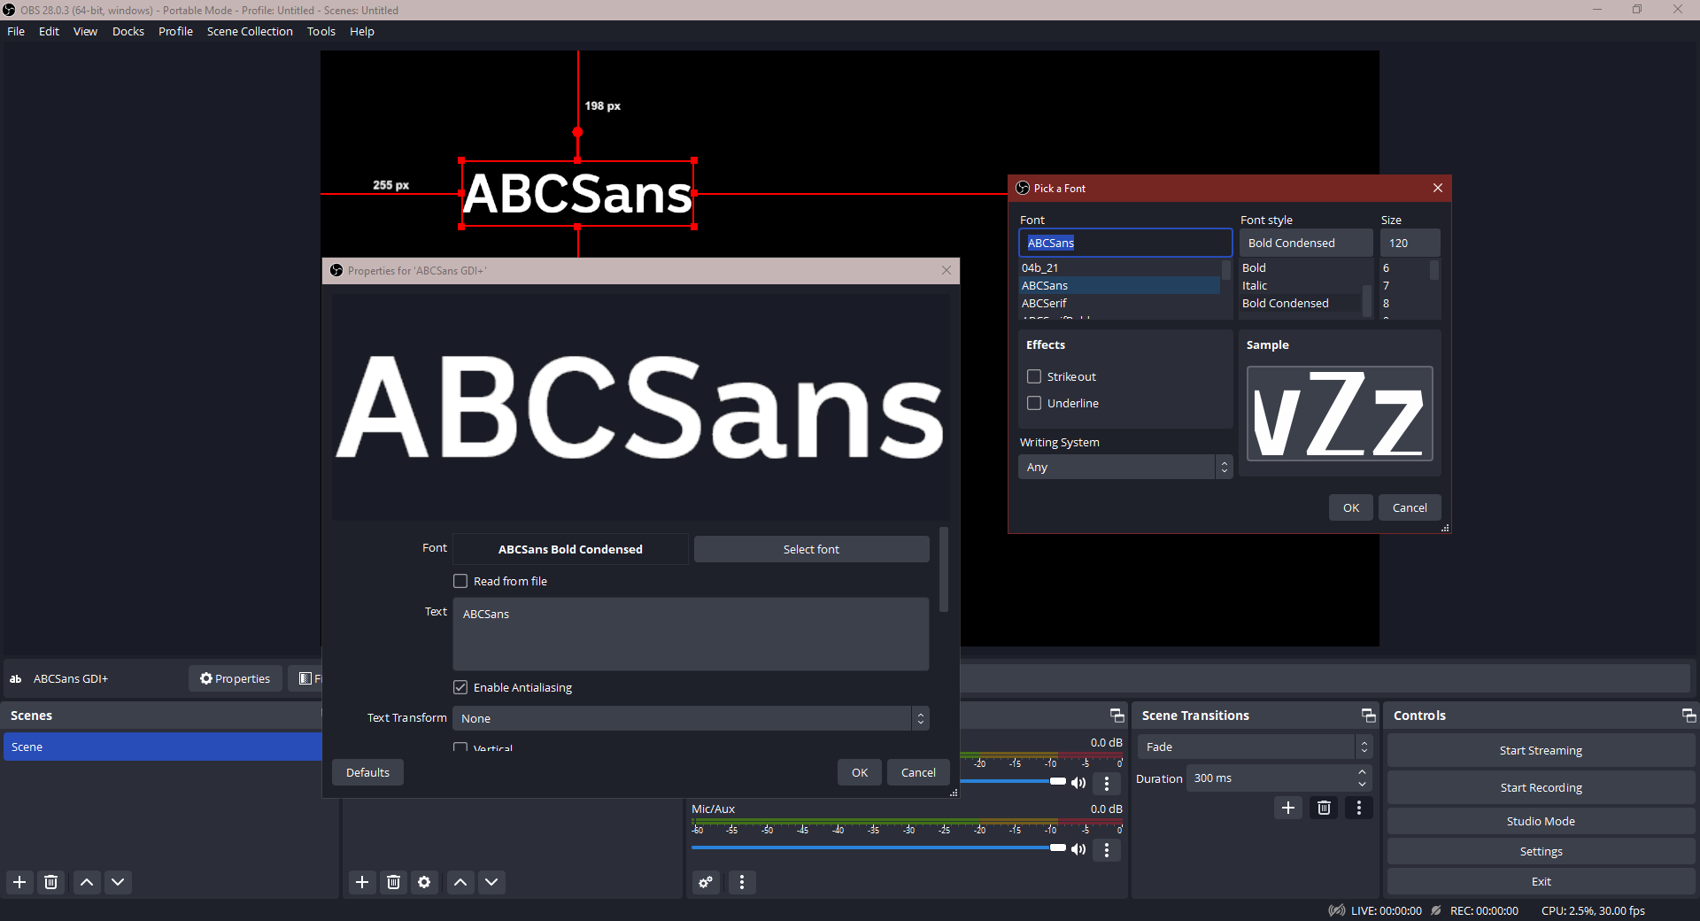Pop out the Controls dock
Viewport: 1700px width, 921px height.
pyautogui.click(x=1688, y=716)
